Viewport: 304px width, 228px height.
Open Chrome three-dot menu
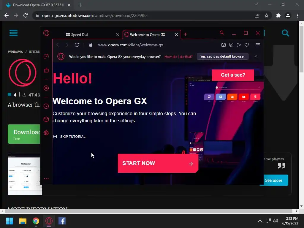(x=297, y=15)
